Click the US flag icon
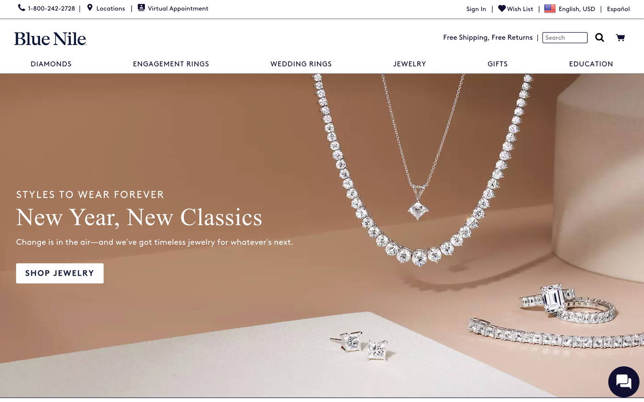The width and height of the screenshot is (644, 402). coord(550,9)
